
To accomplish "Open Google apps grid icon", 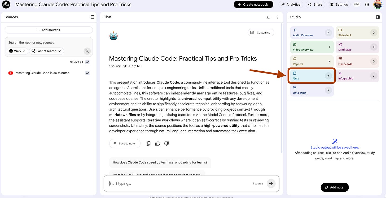I will tap(367, 5).
